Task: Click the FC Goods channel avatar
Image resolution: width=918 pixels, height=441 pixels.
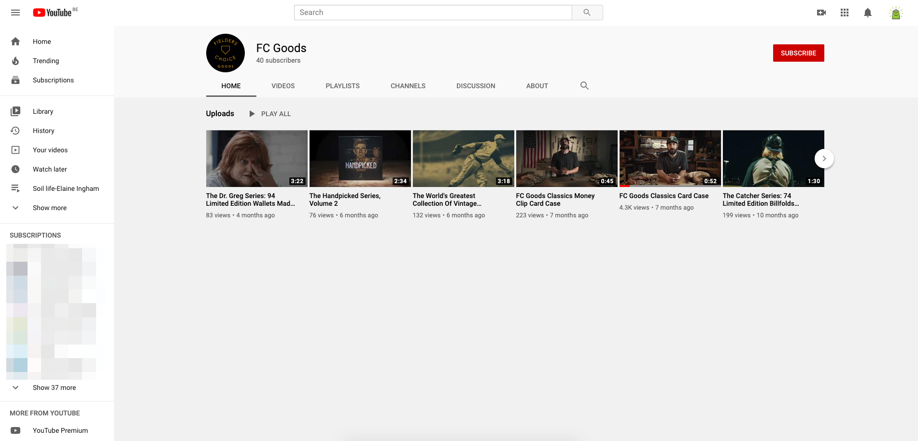Action: [x=226, y=53]
